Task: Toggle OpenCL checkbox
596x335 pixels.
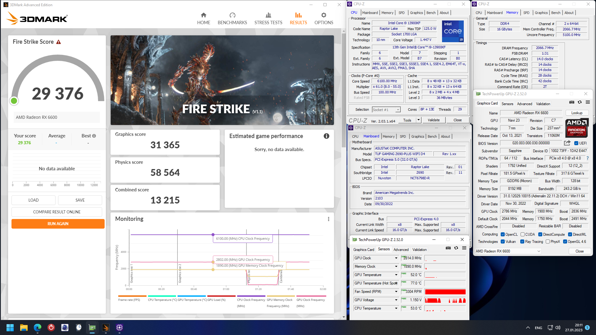Action: tap(503, 234)
